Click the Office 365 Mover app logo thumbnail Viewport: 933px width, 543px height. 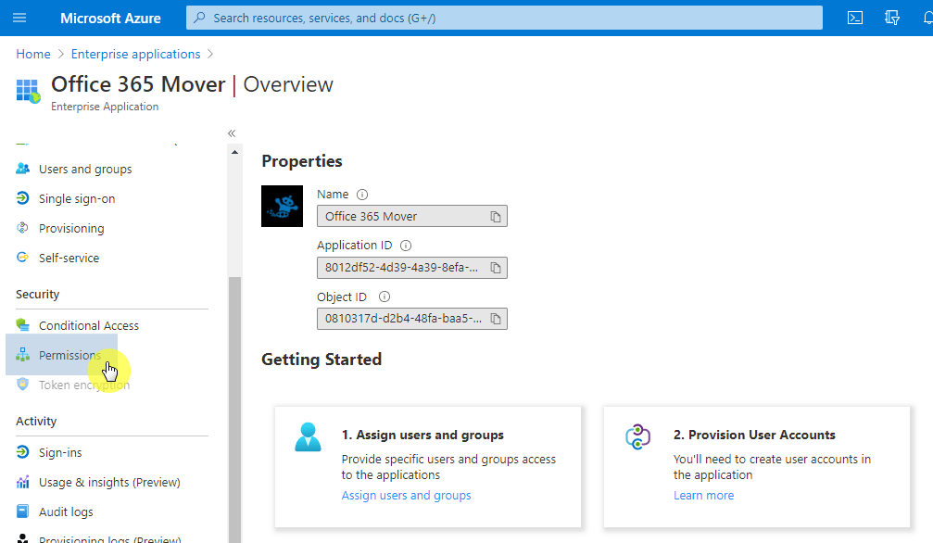pyautogui.click(x=282, y=206)
